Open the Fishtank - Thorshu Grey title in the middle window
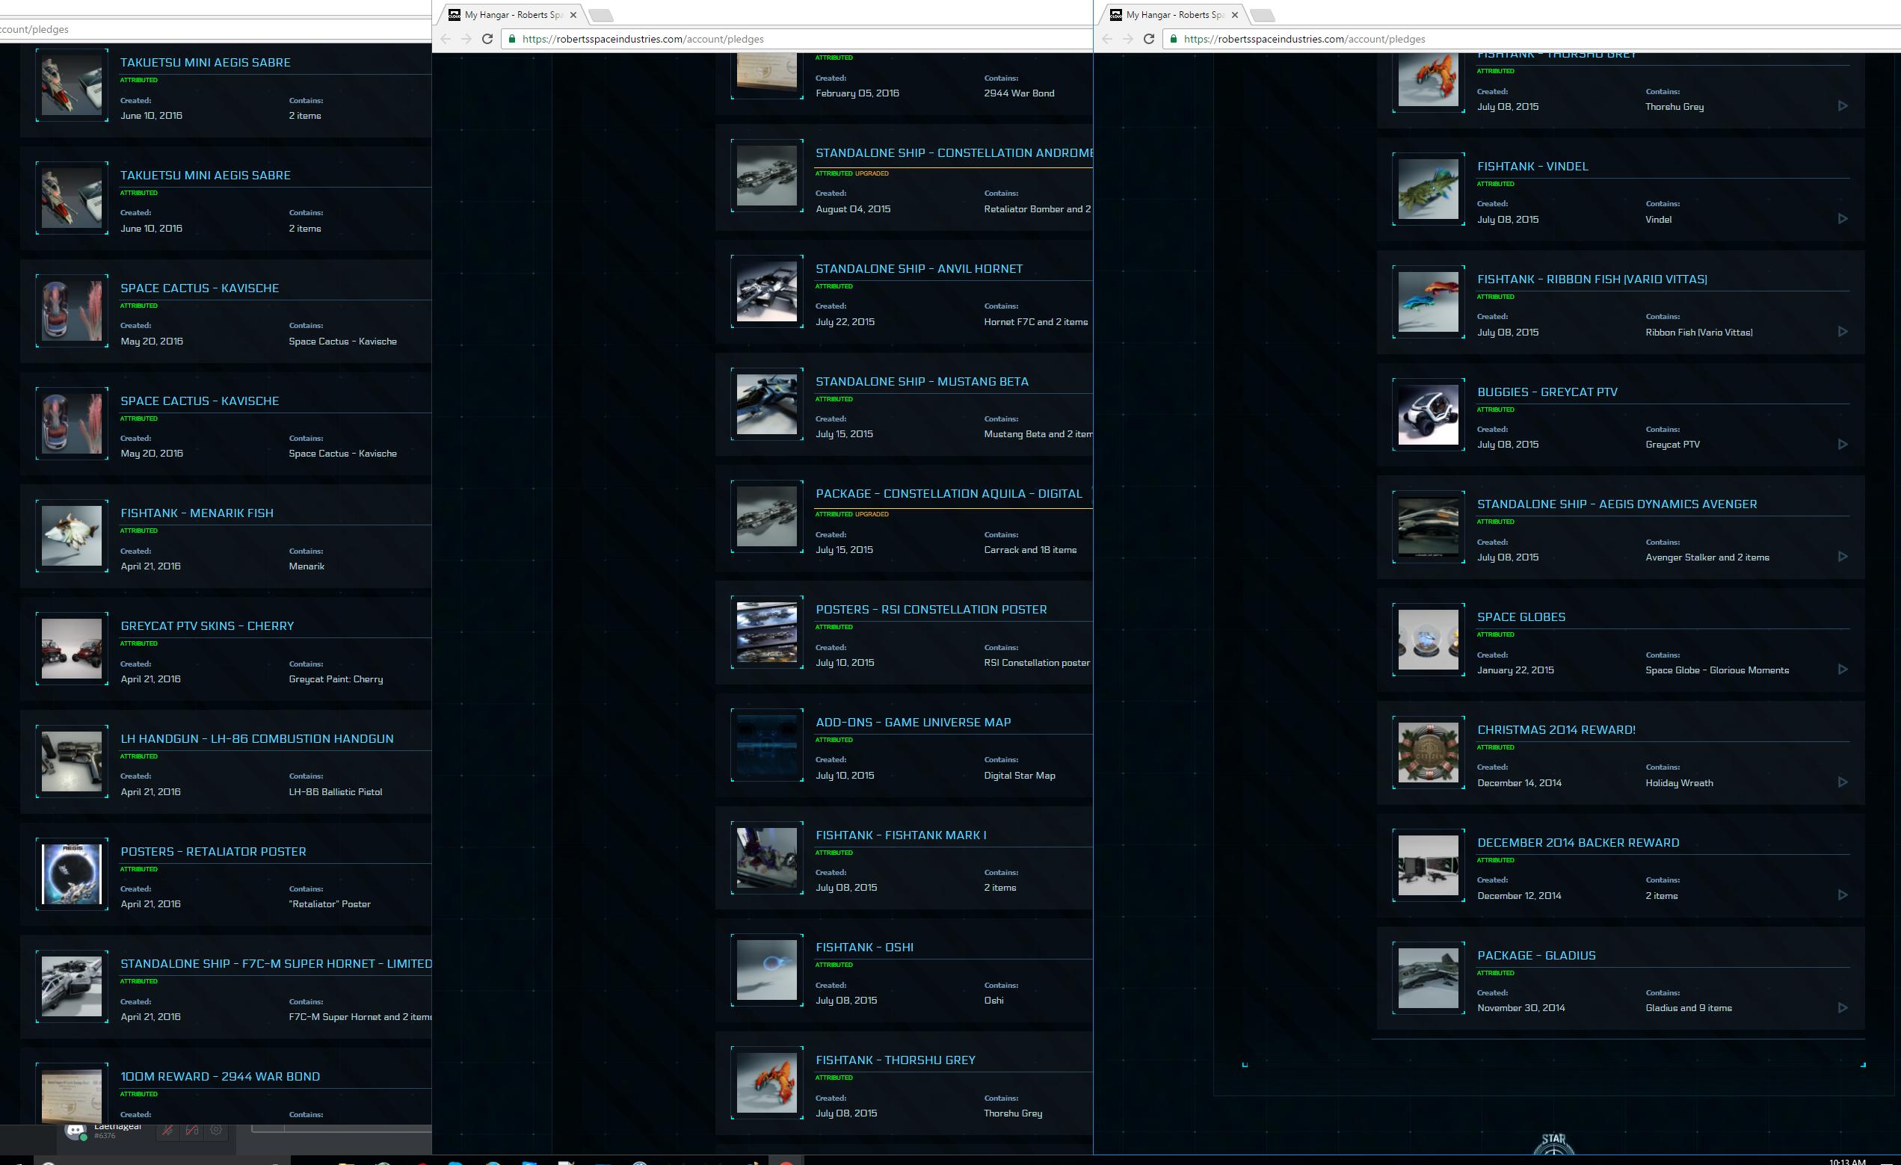The image size is (1901, 1165). click(895, 1060)
